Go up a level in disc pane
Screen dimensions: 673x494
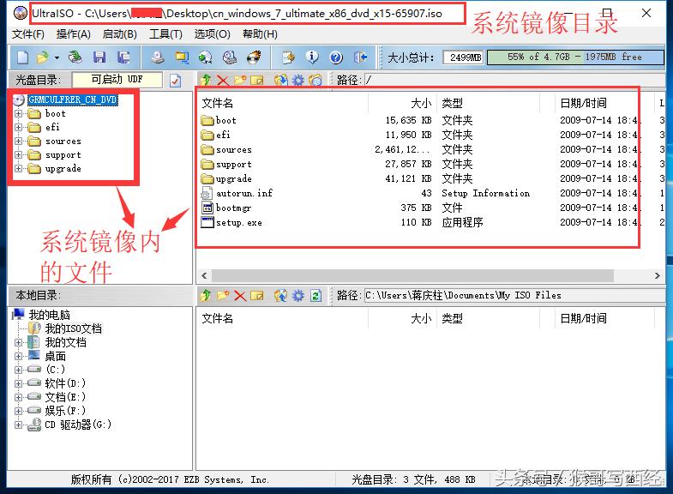[x=206, y=80]
